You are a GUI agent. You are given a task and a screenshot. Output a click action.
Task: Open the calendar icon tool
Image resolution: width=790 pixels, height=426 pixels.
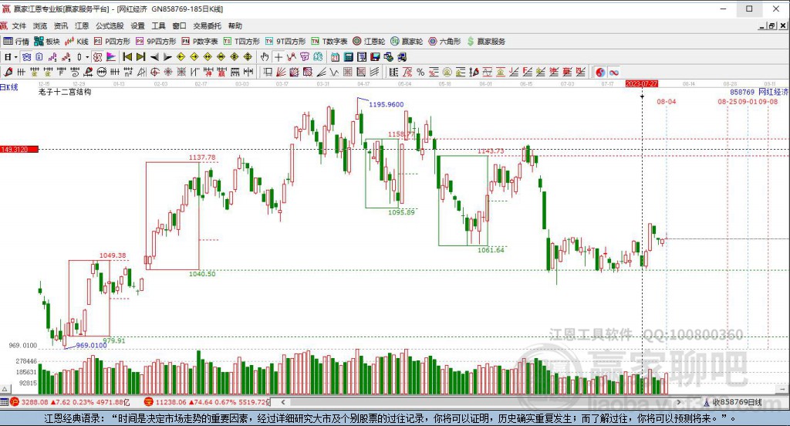click(x=335, y=57)
